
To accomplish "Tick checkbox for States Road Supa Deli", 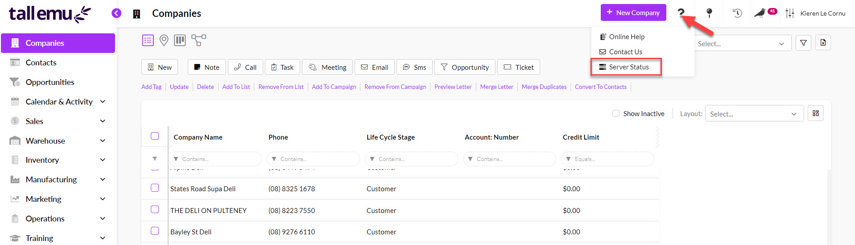I will coord(155,188).
